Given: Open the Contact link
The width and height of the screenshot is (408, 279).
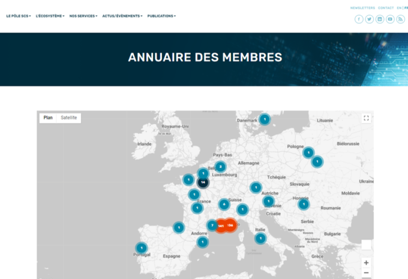Looking at the screenshot, I should click(x=386, y=8).
